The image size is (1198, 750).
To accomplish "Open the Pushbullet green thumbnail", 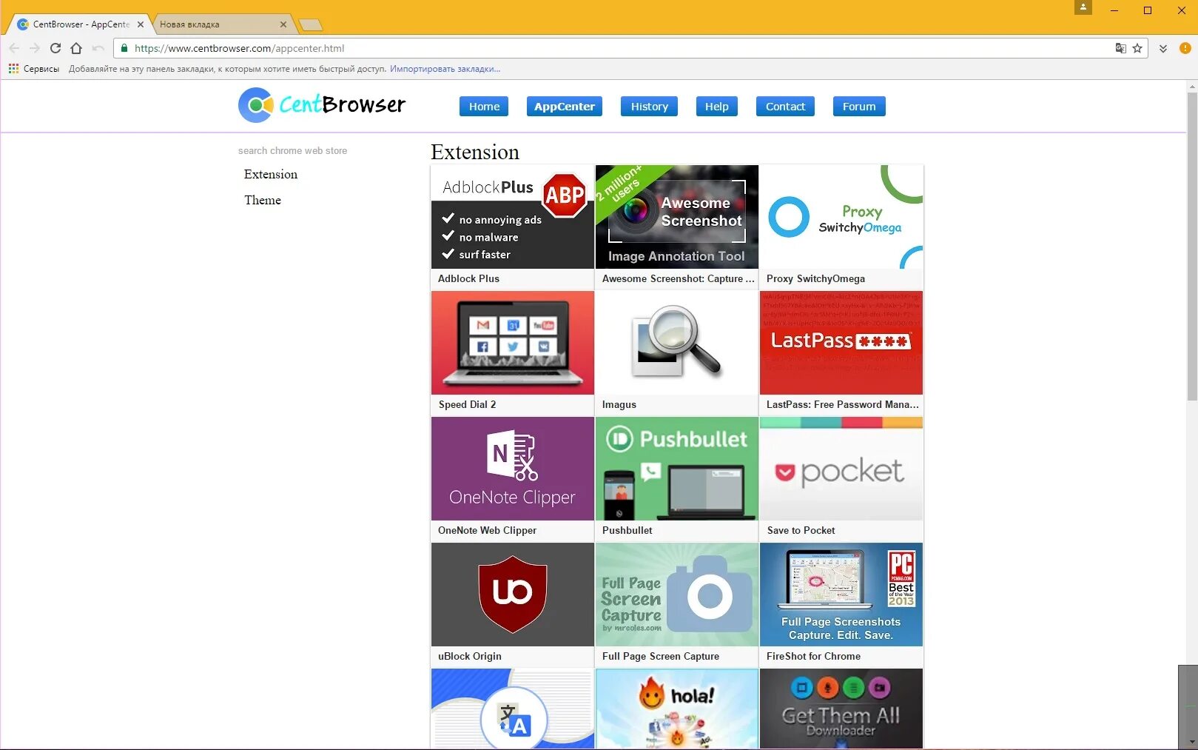I will pyautogui.click(x=677, y=469).
